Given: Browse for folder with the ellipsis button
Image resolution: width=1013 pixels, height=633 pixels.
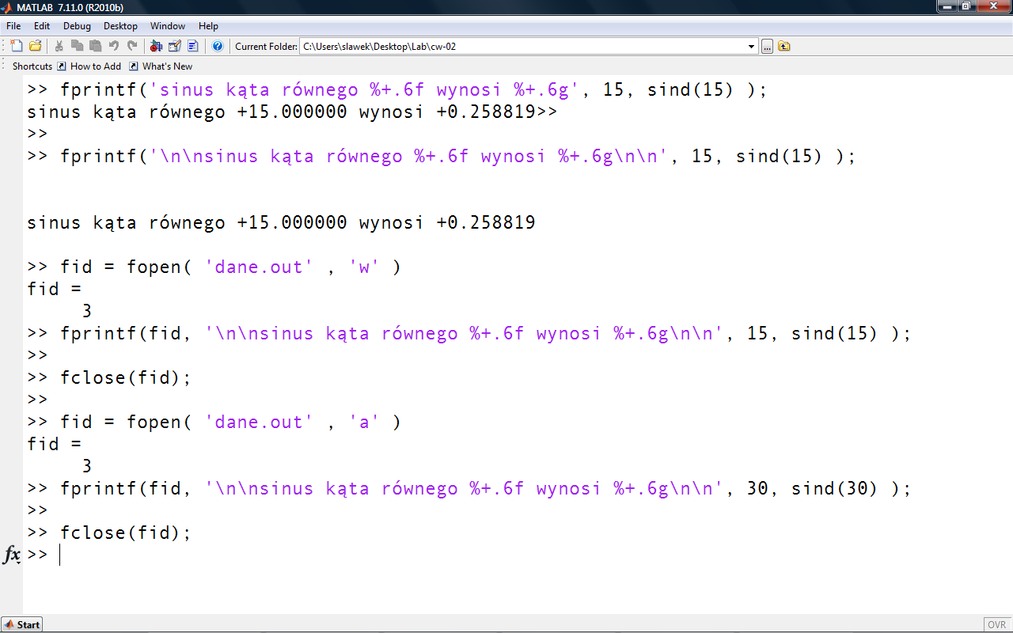Looking at the screenshot, I should coord(767,47).
